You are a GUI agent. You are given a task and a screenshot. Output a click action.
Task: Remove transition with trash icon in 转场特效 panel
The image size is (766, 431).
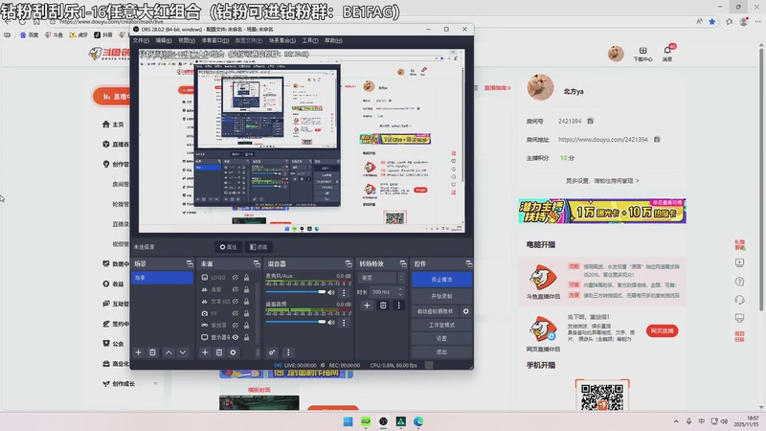[383, 306]
